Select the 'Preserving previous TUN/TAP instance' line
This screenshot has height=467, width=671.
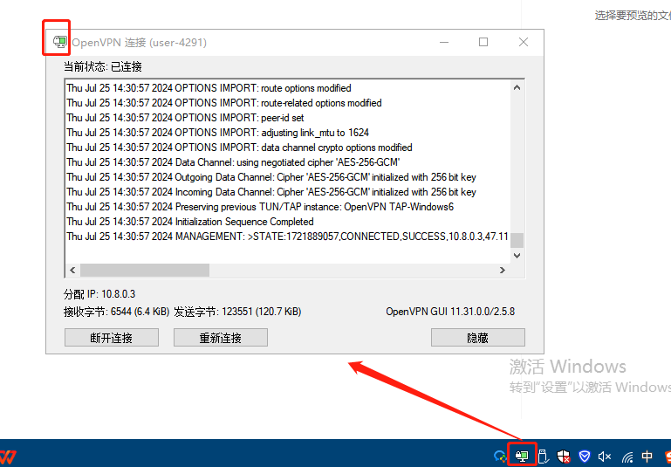260,207
